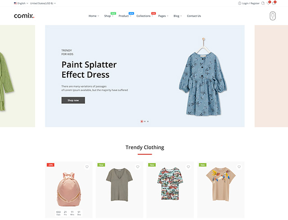Click the compare icon with red badge

pos(274,3)
